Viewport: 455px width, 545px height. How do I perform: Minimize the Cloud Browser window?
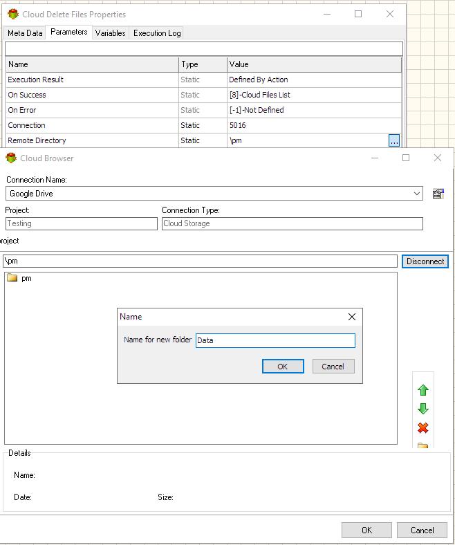coord(375,158)
